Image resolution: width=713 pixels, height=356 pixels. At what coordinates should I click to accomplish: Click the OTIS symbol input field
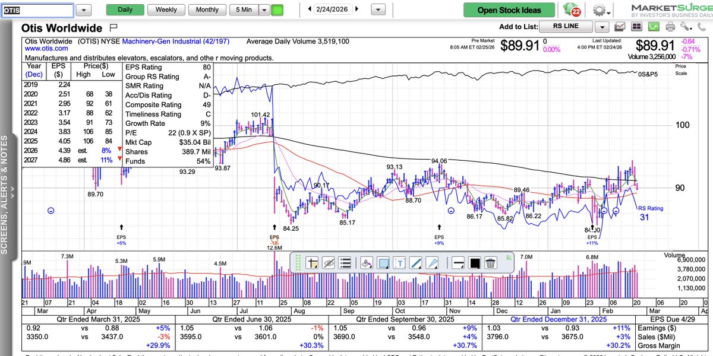tap(37, 10)
